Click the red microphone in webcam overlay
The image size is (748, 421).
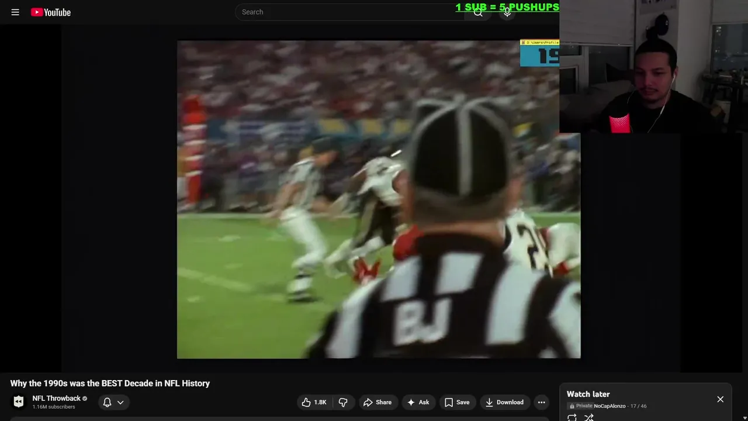point(619,123)
